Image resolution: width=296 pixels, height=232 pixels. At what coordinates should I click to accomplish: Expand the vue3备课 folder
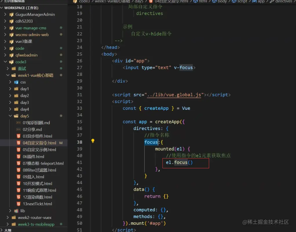tap(5, 41)
